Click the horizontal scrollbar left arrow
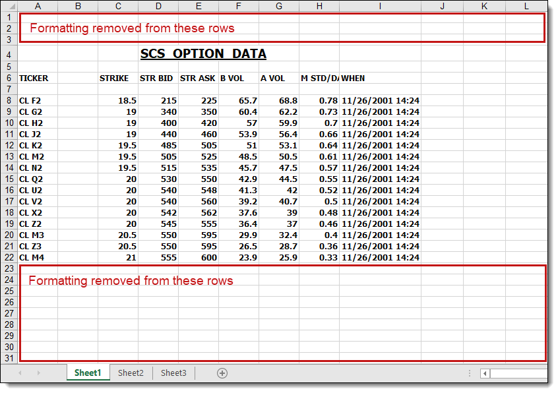This screenshot has height=393, width=558. [485, 373]
